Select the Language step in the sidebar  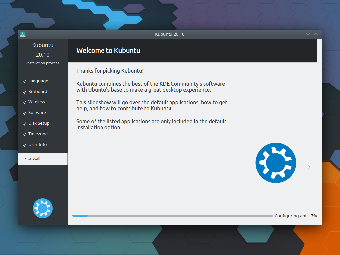(x=36, y=81)
